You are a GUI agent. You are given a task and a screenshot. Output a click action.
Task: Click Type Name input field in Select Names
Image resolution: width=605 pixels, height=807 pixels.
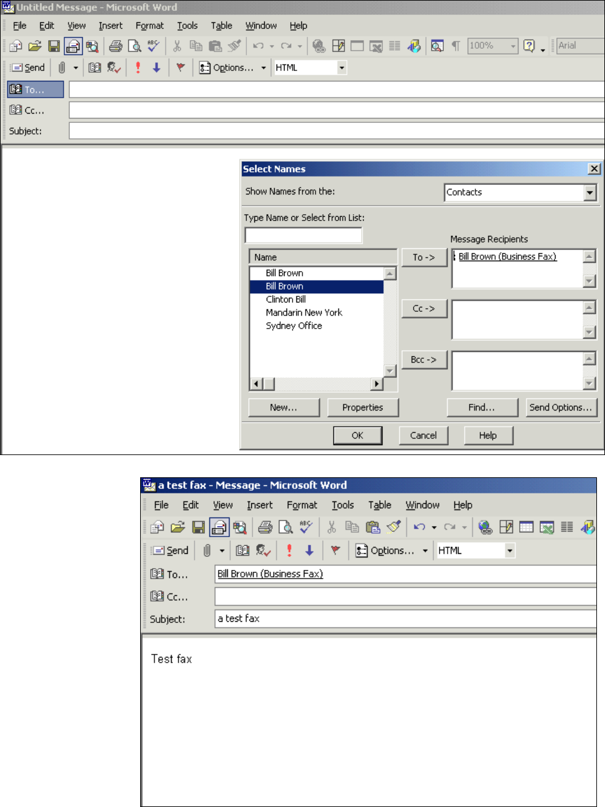tap(303, 235)
